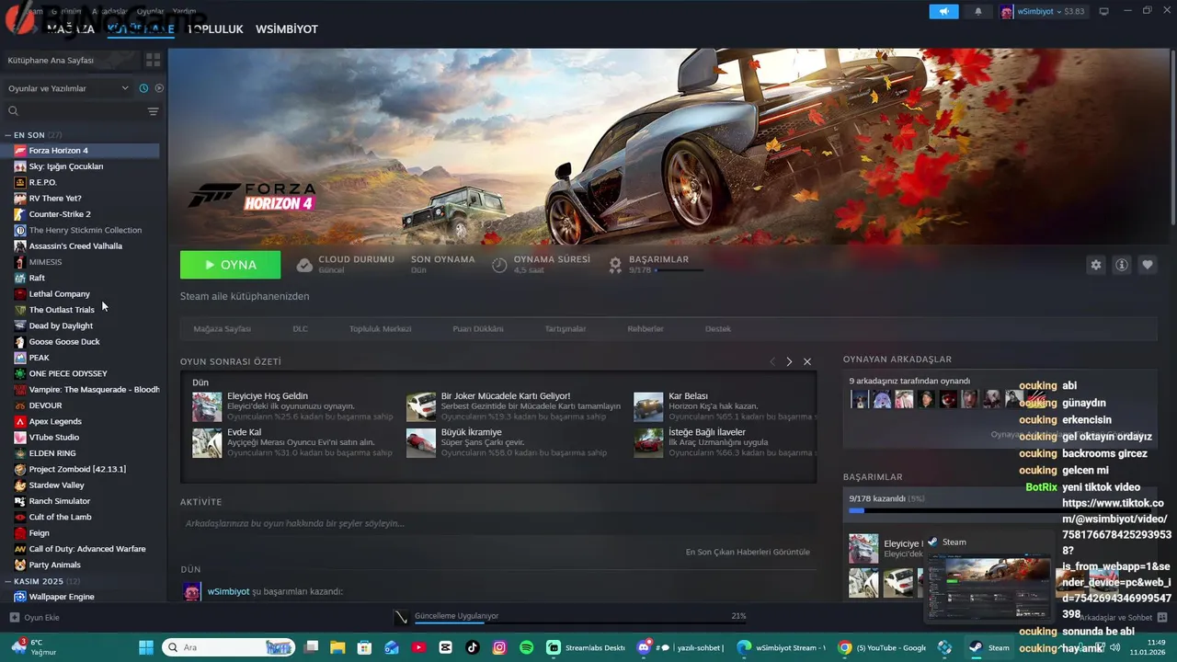Click the activity comment input field
This screenshot has width=1177, height=662.
[497, 523]
